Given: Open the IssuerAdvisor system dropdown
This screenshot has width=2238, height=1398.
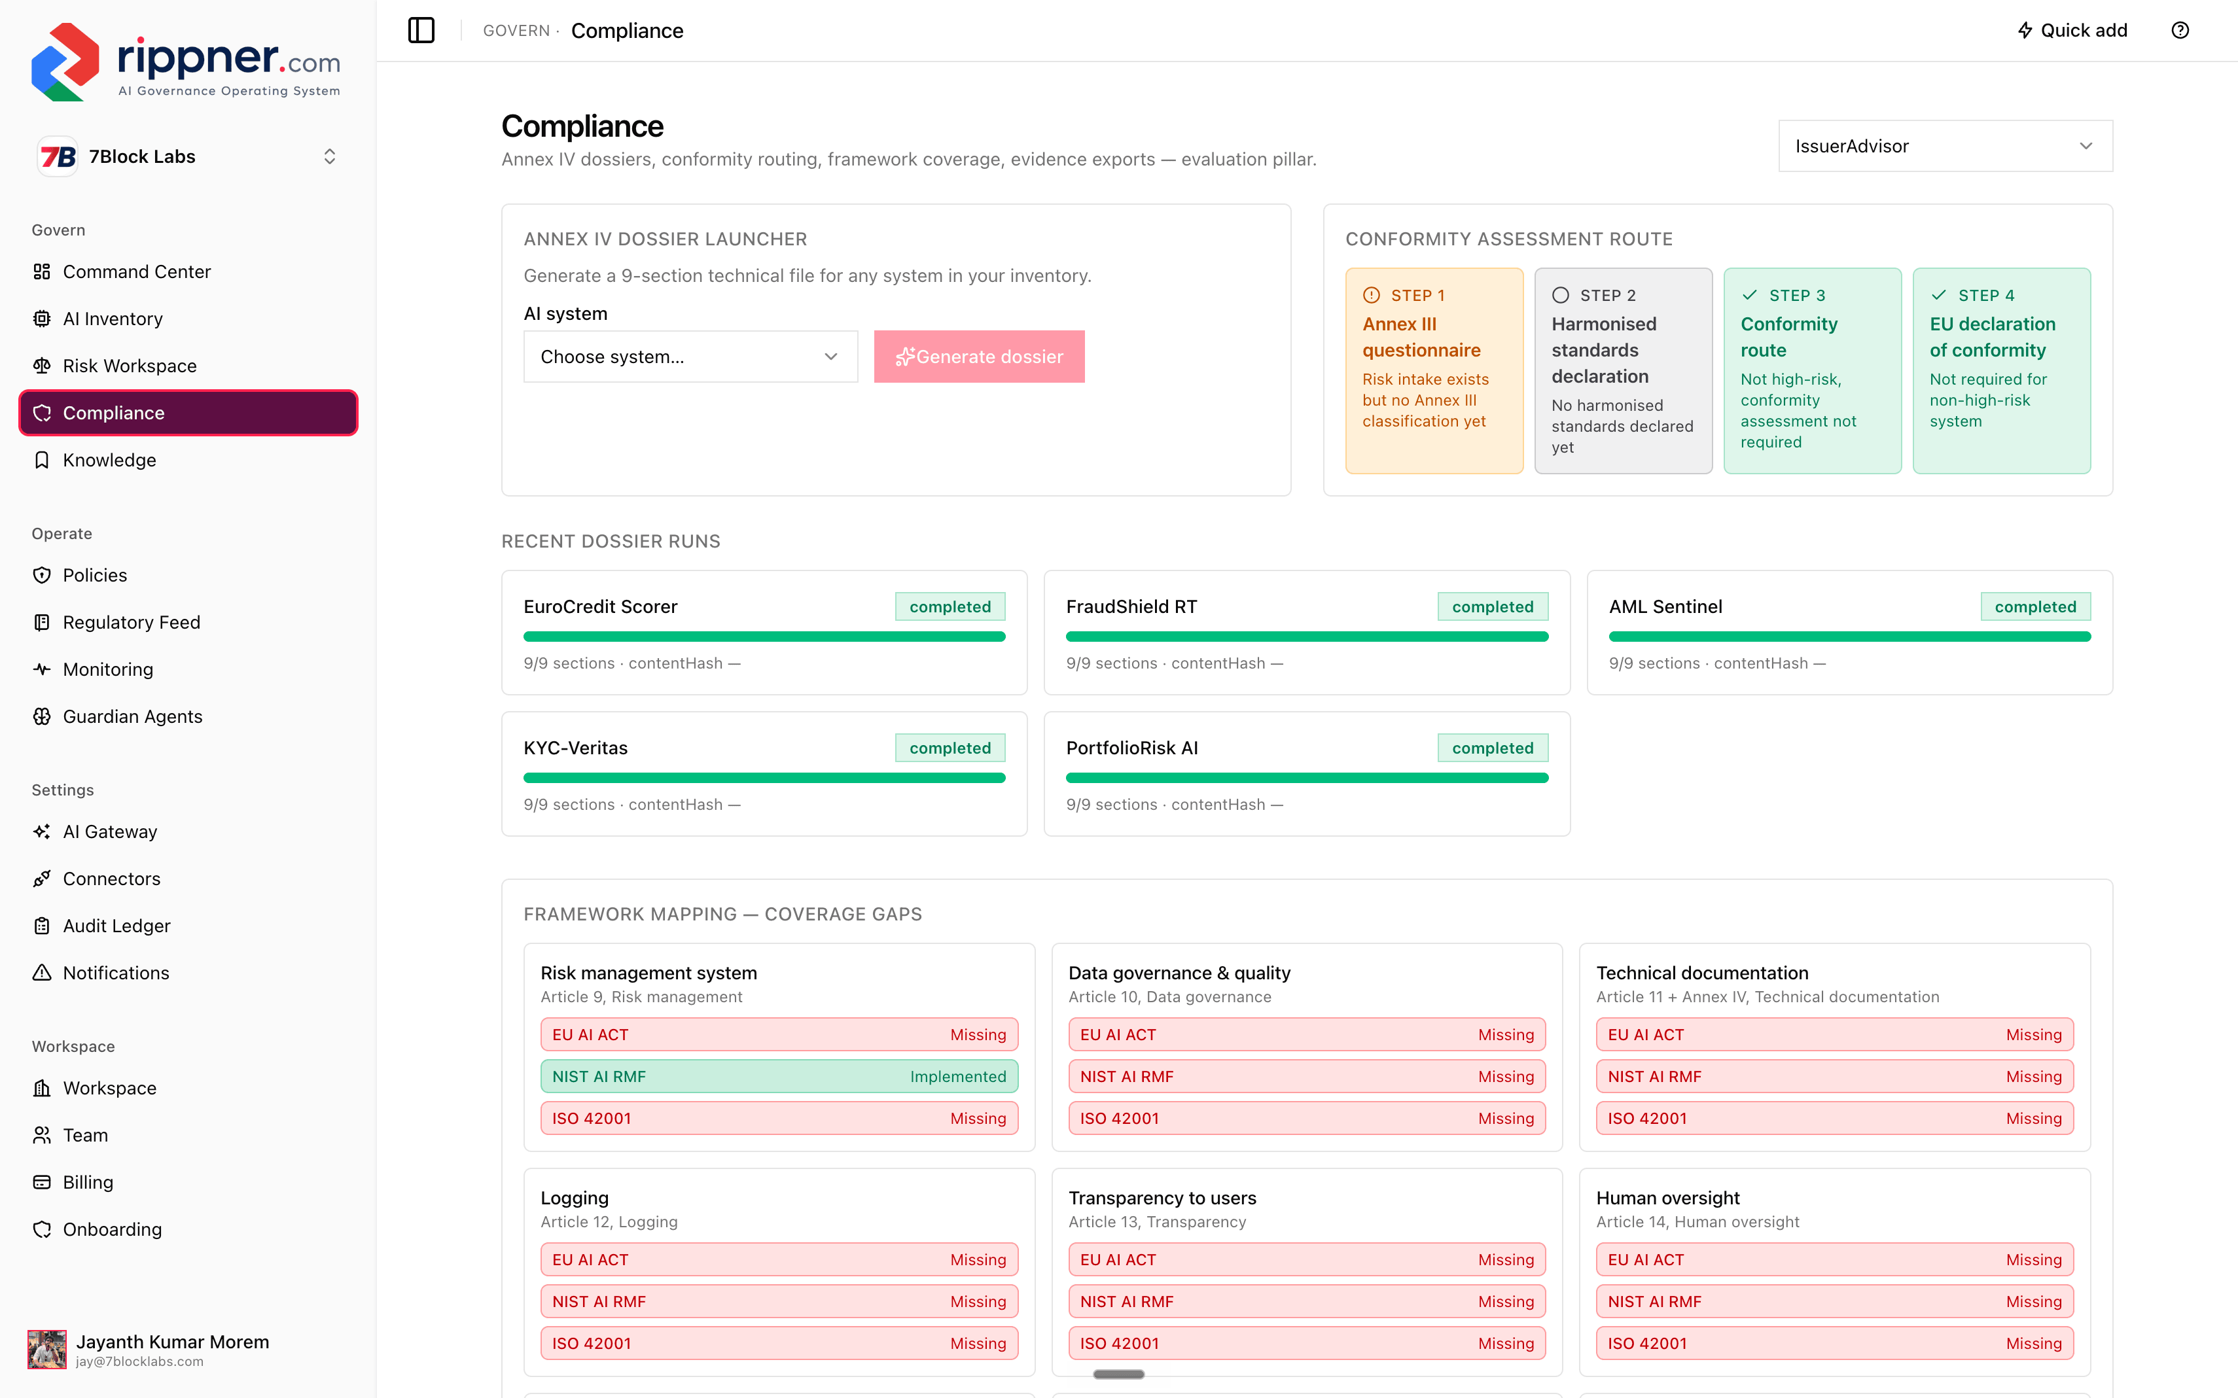Looking at the screenshot, I should 1945,146.
